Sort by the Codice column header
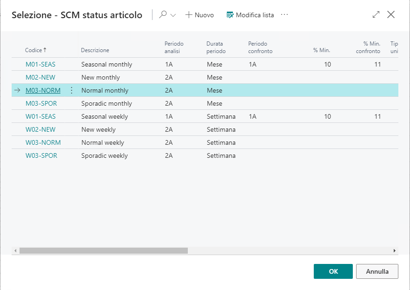 (35, 50)
